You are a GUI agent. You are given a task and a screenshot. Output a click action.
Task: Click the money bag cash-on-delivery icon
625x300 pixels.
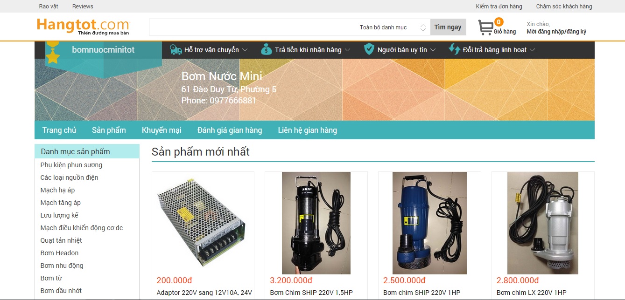click(267, 49)
